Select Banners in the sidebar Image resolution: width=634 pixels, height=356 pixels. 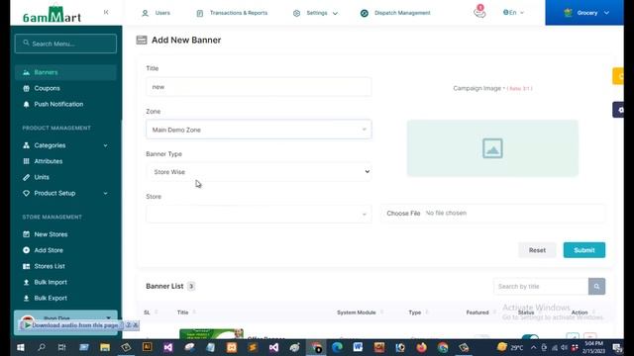coord(66,72)
